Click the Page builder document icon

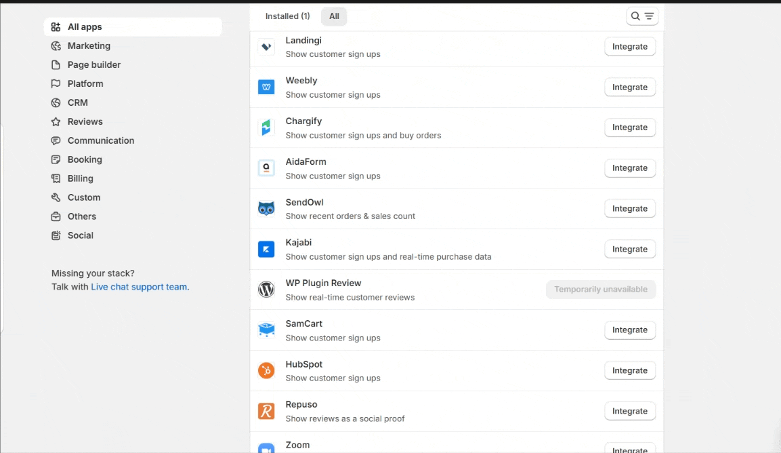click(56, 65)
